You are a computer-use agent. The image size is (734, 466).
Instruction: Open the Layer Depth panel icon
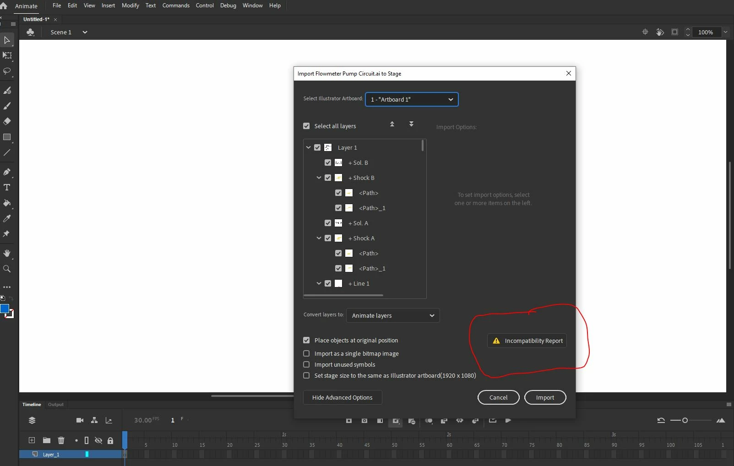(109, 420)
